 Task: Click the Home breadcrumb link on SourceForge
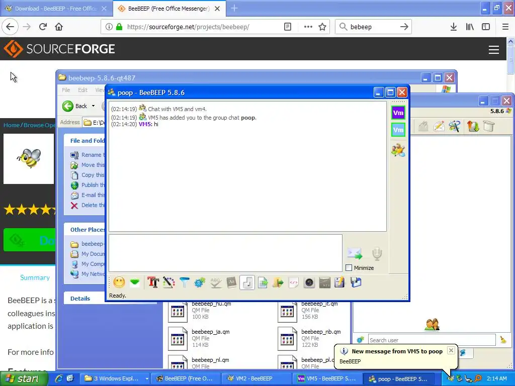pos(12,125)
